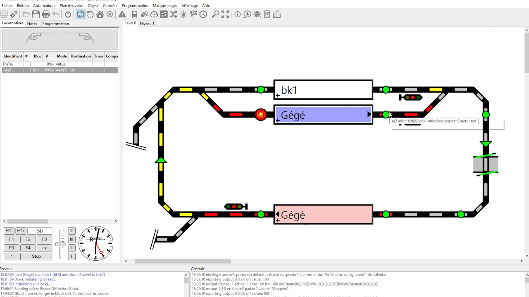Click the throttle speed slider handle
Image resolution: width=529 pixels, height=297 pixels.
(60, 244)
